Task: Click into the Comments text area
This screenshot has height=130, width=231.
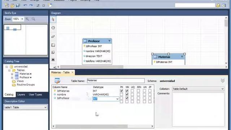Action: pos(198,109)
